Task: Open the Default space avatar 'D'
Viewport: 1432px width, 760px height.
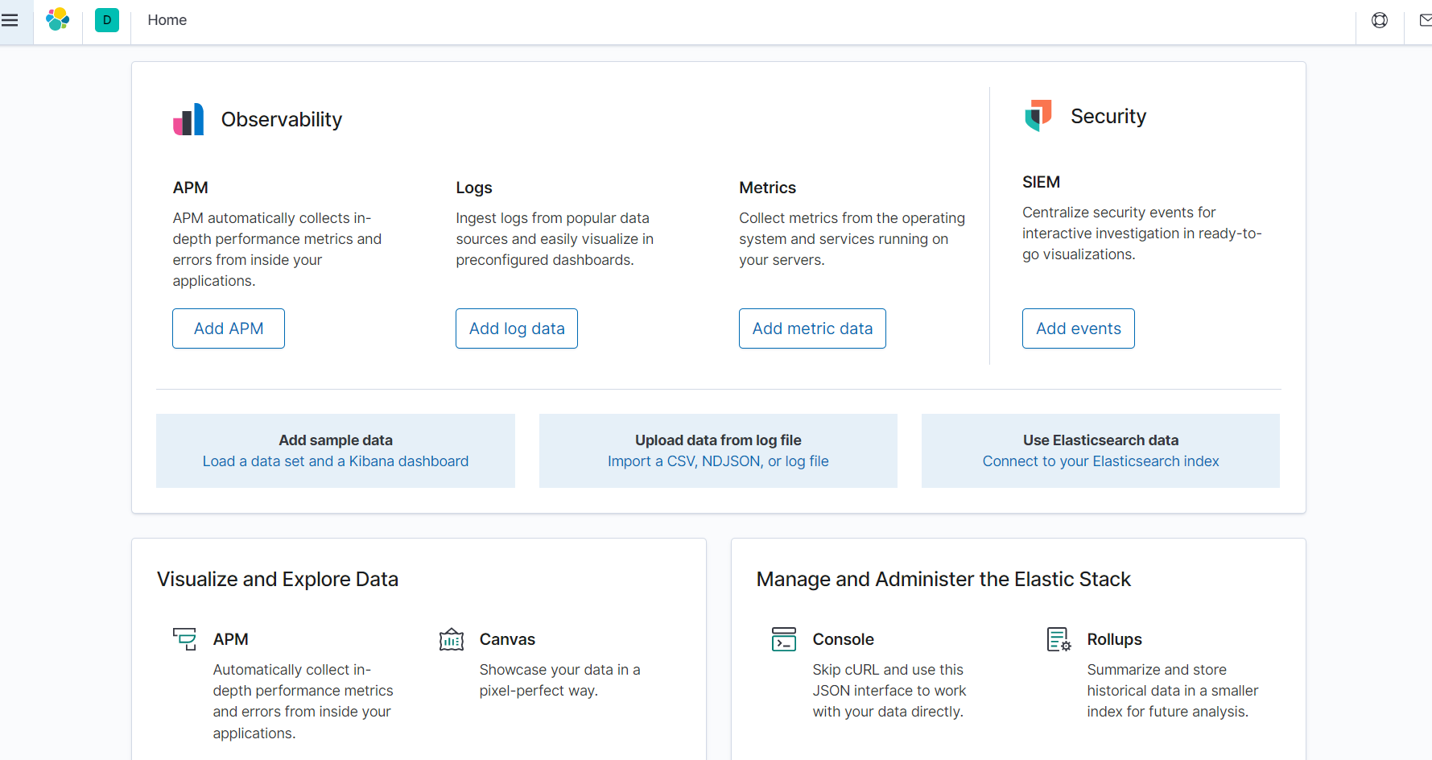Action: [x=107, y=20]
